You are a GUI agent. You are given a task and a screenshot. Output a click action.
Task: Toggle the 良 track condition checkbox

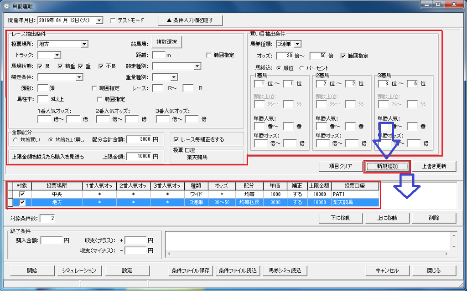click(40, 66)
